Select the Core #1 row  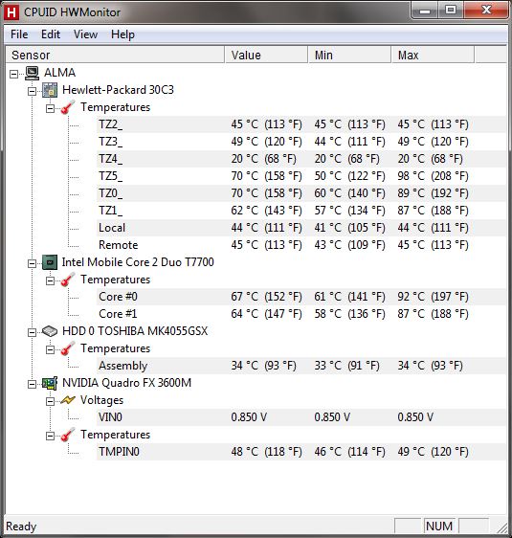point(301,314)
